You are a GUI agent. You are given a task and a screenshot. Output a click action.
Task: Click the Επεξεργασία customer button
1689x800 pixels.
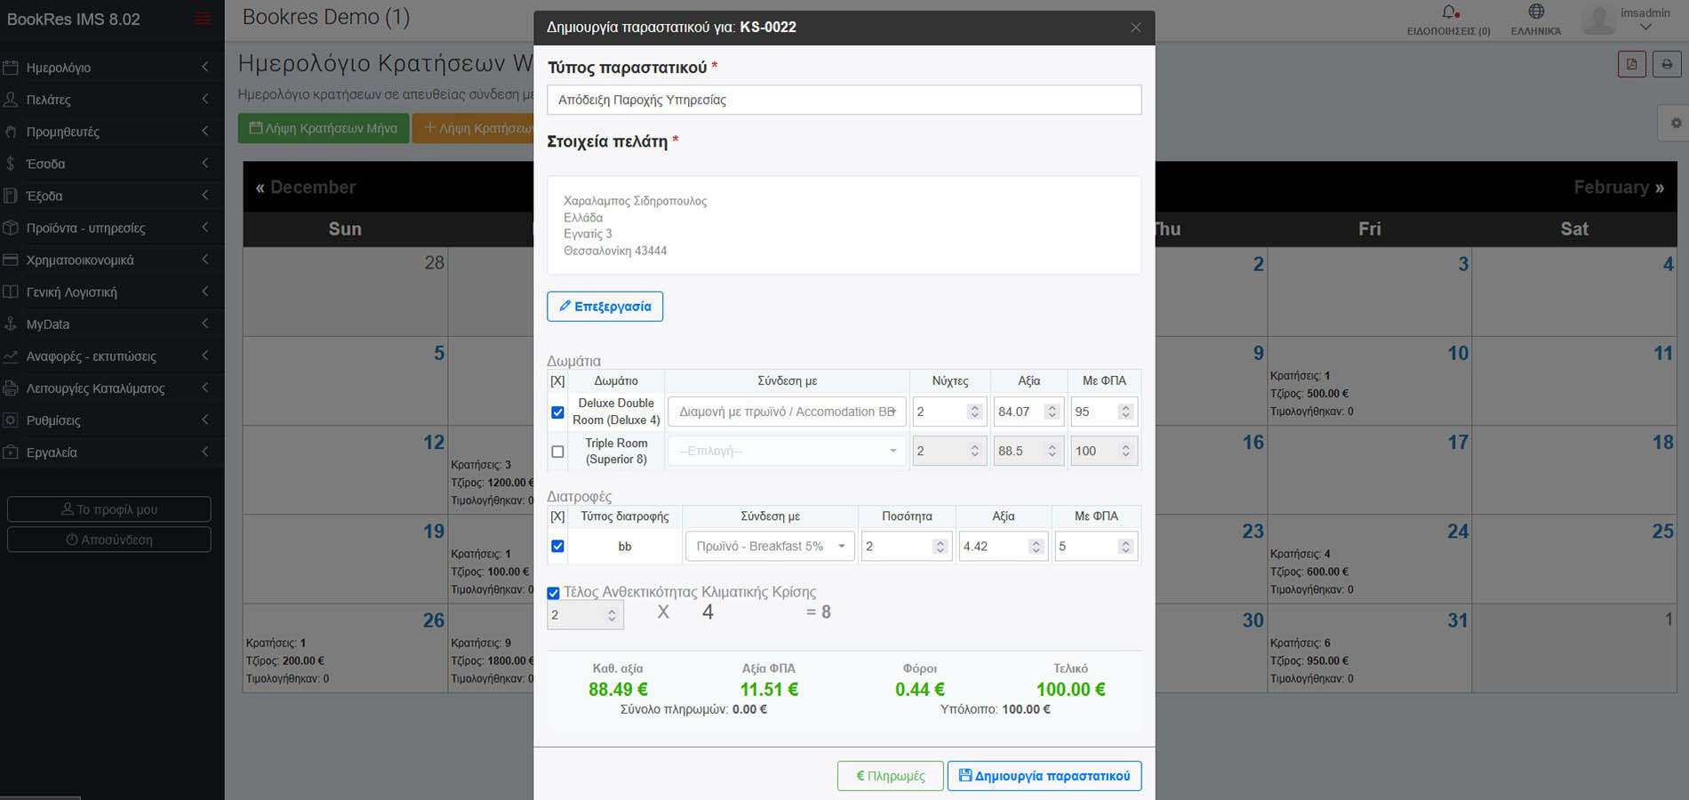604,307
